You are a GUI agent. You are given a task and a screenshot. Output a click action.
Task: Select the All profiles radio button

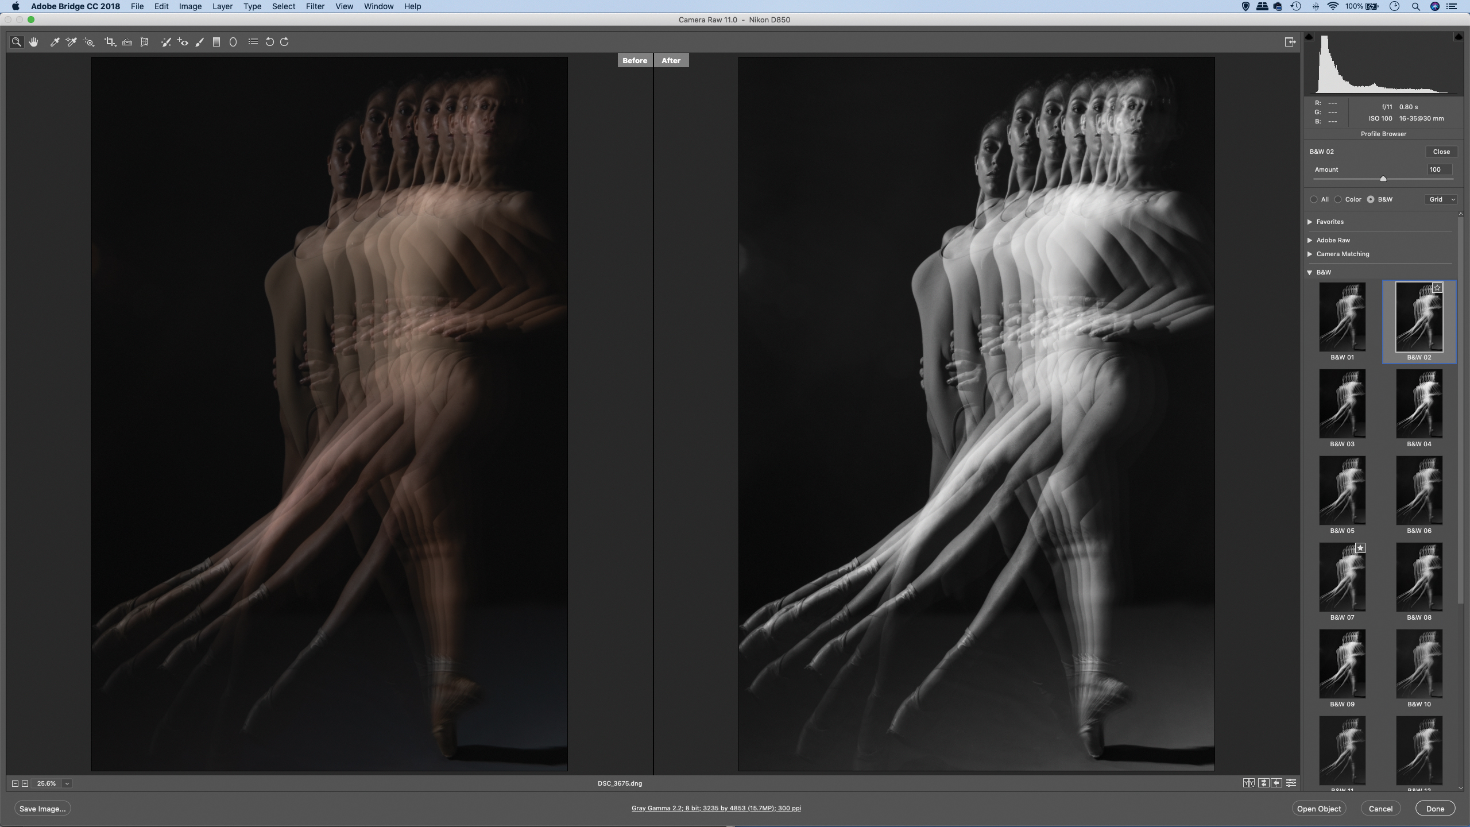coord(1314,199)
